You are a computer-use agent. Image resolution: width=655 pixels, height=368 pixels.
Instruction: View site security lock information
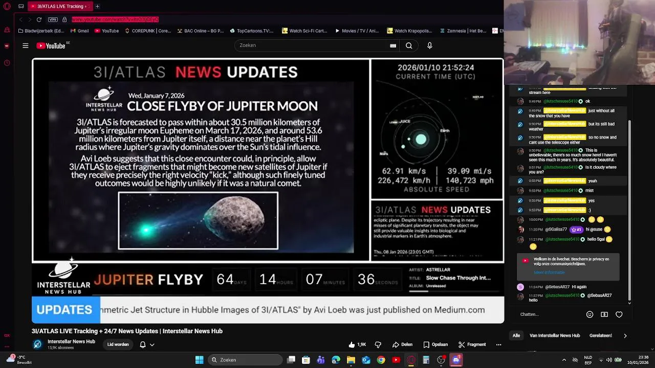coord(64,19)
